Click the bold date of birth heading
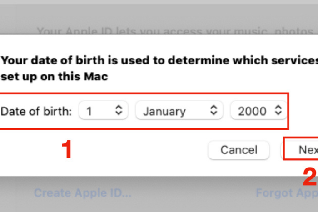 [159, 69]
